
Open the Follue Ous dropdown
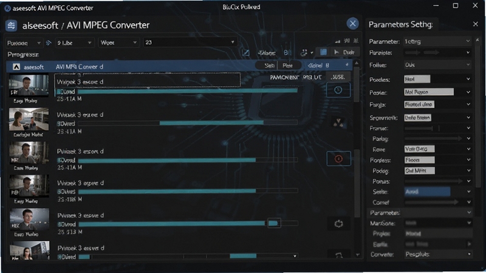click(437, 65)
